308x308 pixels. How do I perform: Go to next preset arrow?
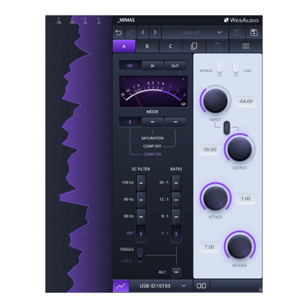[155, 33]
